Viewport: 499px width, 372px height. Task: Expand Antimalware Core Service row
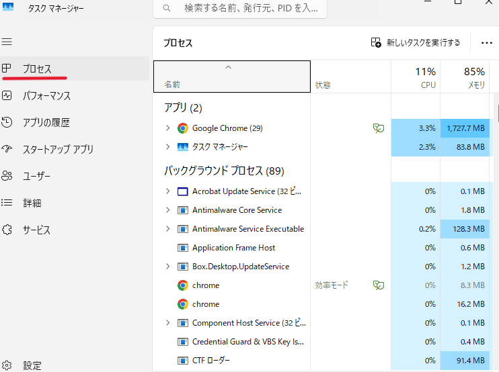[x=167, y=210]
